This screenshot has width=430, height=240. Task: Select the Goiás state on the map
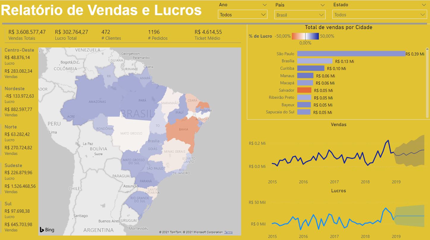point(152,149)
